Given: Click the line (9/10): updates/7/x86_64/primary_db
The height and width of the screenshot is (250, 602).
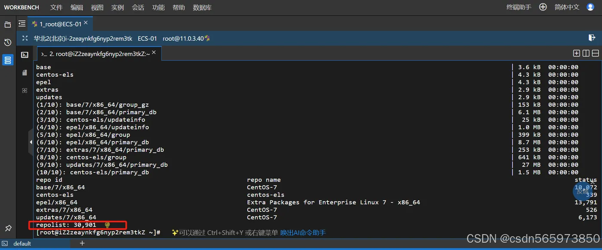Looking at the screenshot, I should pyautogui.click(x=102, y=165).
